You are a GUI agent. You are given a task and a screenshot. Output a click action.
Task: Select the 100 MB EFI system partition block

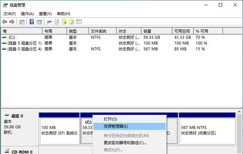coord(60,131)
